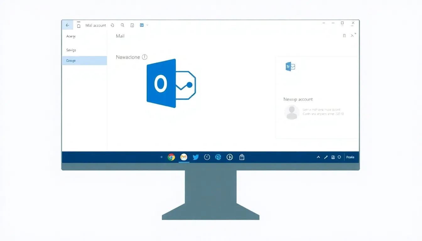Image resolution: width=422 pixels, height=241 pixels.
Task: Click the Newup account heading
Action: [298, 99]
